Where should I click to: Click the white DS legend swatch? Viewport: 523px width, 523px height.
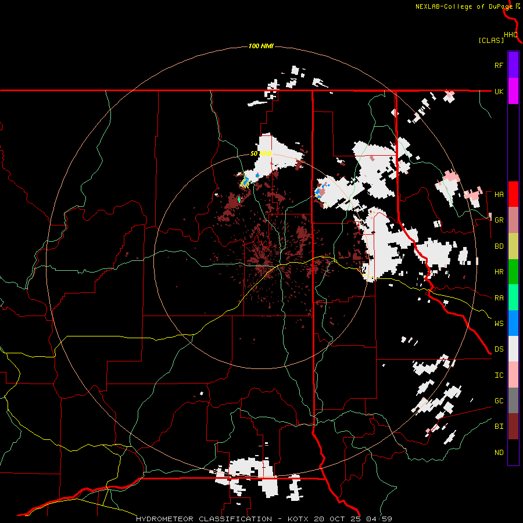click(513, 349)
